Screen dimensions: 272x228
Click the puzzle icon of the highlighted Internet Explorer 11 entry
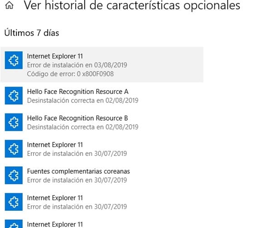13,60
